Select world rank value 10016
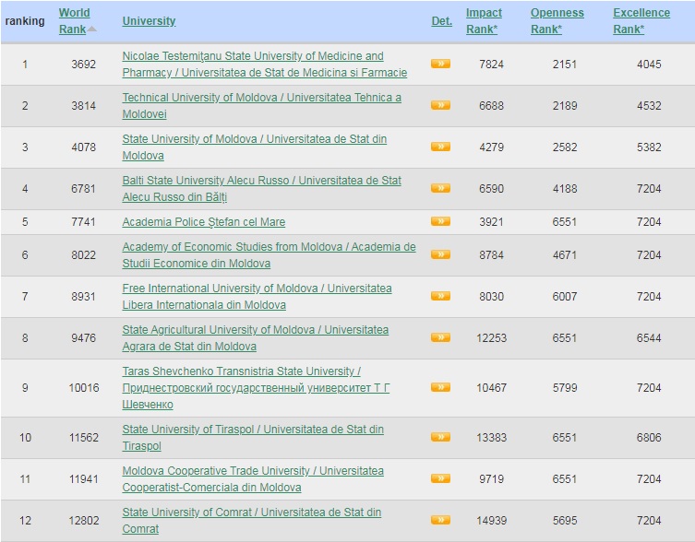This screenshot has width=695, height=542. pos(84,388)
